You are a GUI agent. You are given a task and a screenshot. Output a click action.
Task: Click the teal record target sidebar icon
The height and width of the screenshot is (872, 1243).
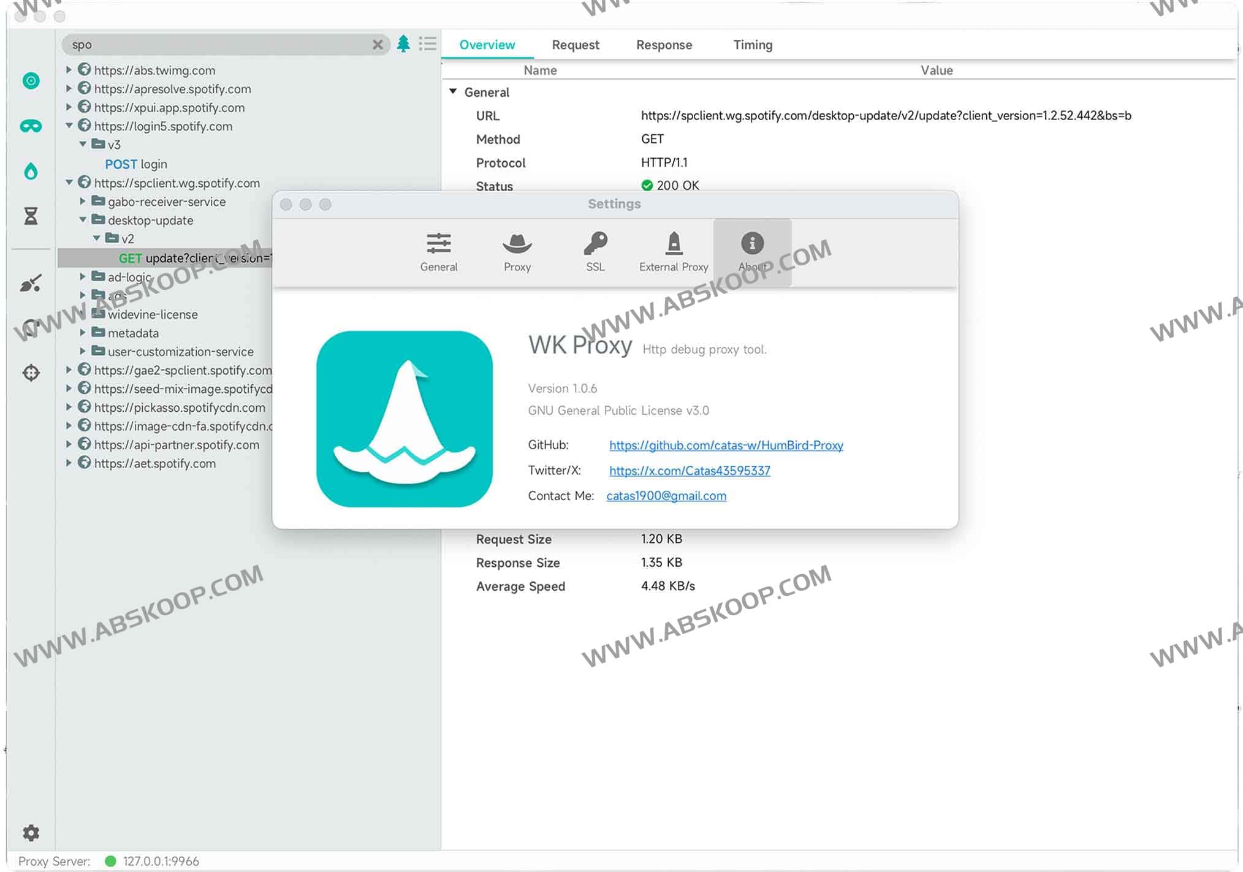(31, 80)
